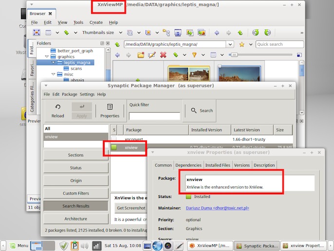
Task: Show hidden toolbar items with the » chevron
Action: 302,33
